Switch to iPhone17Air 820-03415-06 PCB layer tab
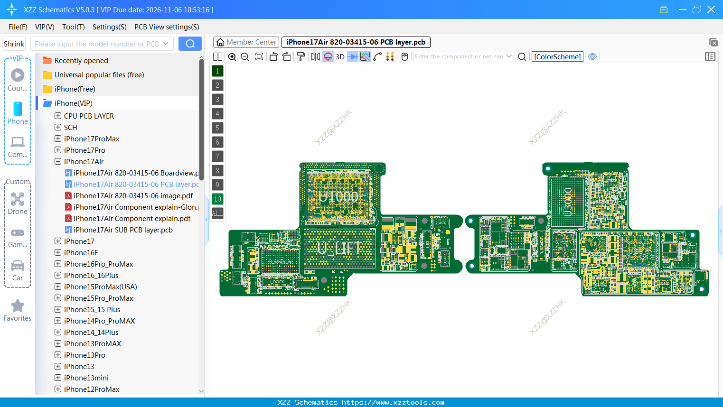This screenshot has width=723, height=407. click(355, 42)
